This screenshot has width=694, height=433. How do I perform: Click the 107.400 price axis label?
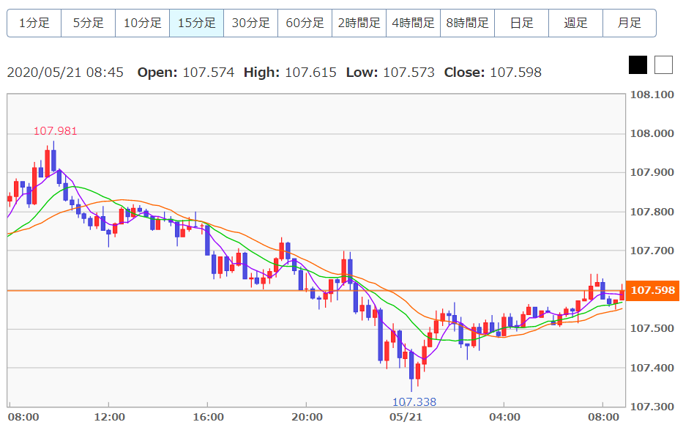click(x=652, y=368)
